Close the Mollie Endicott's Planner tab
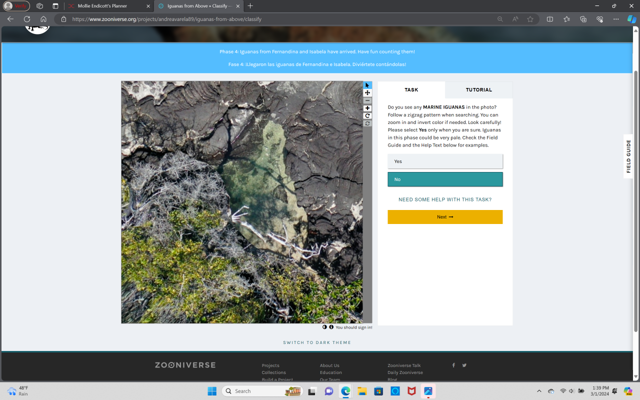 coord(148,6)
